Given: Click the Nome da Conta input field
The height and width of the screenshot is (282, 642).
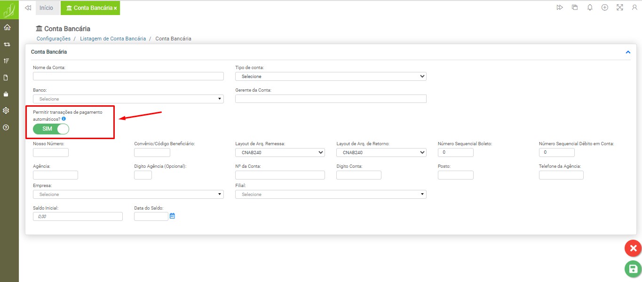Looking at the screenshot, I should pos(128,76).
